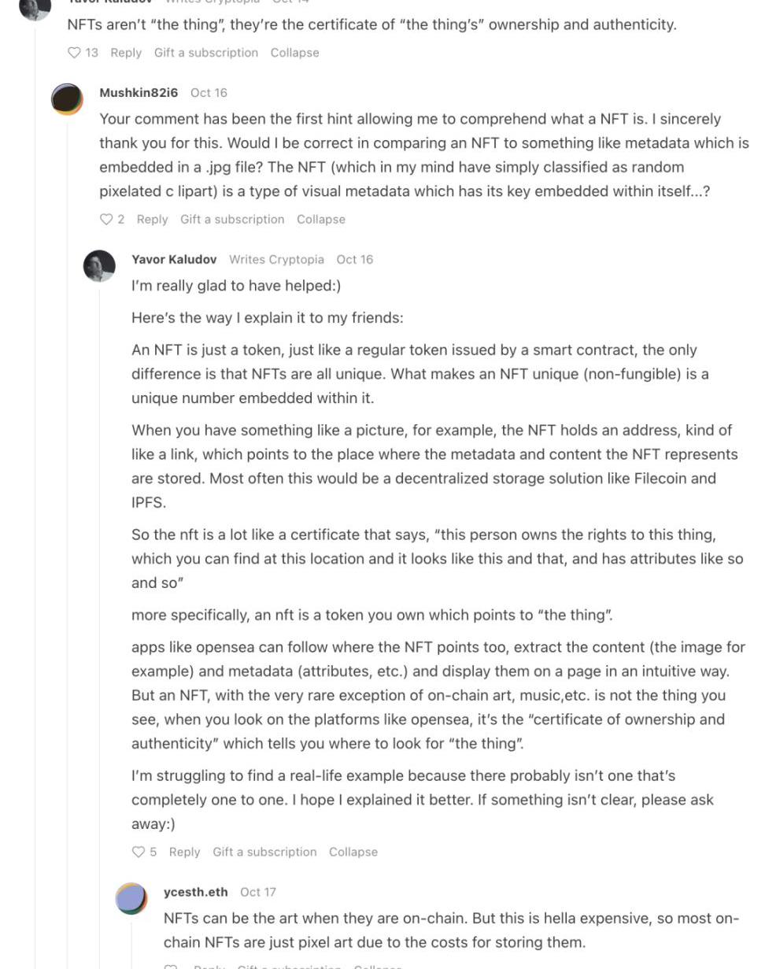The width and height of the screenshot is (765, 969).
Task: Collapse Mushkin82i6's comment thread
Action: pos(320,220)
